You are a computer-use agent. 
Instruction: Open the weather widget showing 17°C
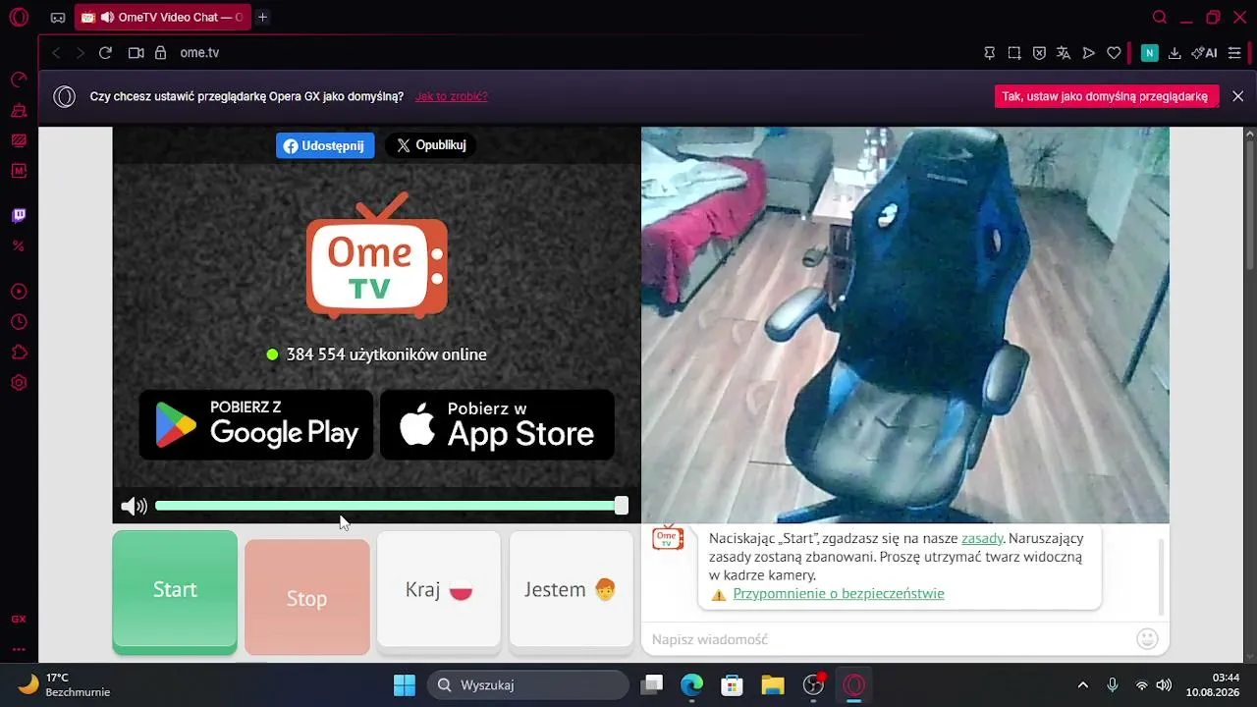click(x=64, y=685)
